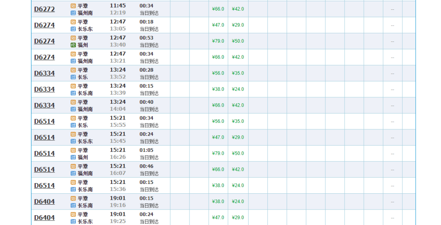
Task: Open D6334 link for the 13:52 长乐 arrival
Action: point(44,73)
